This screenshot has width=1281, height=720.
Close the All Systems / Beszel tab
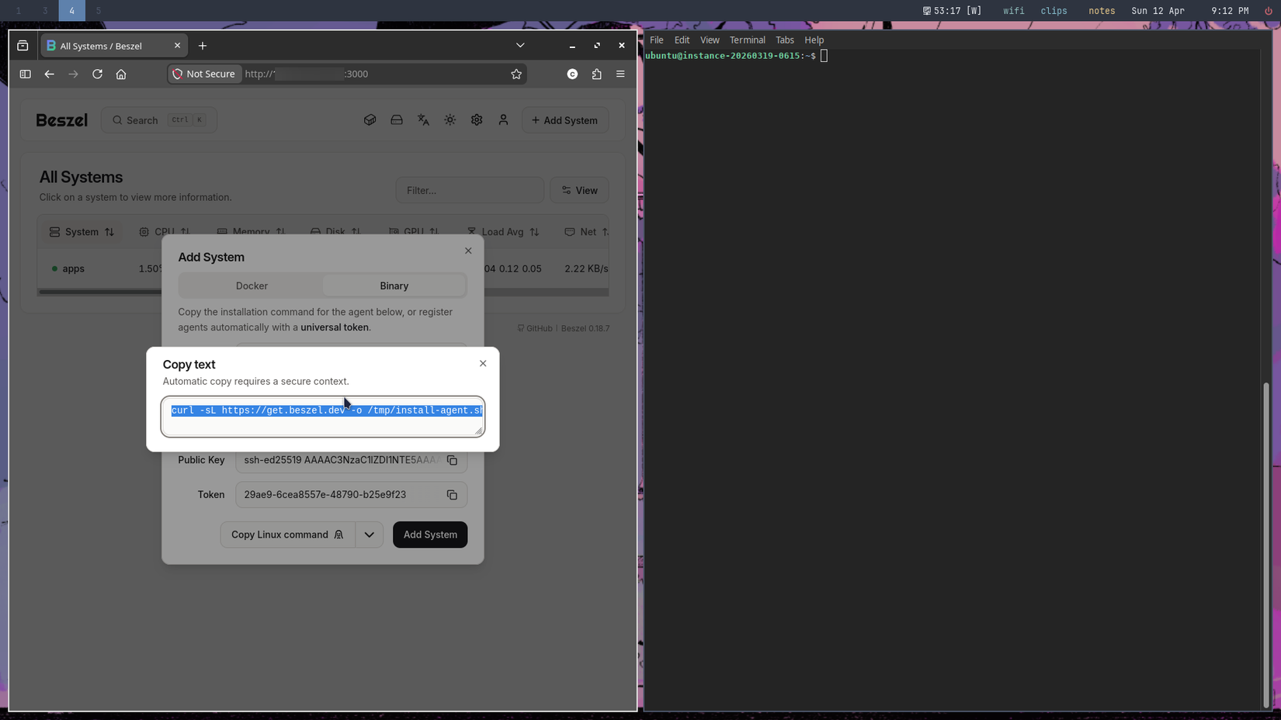(x=177, y=46)
